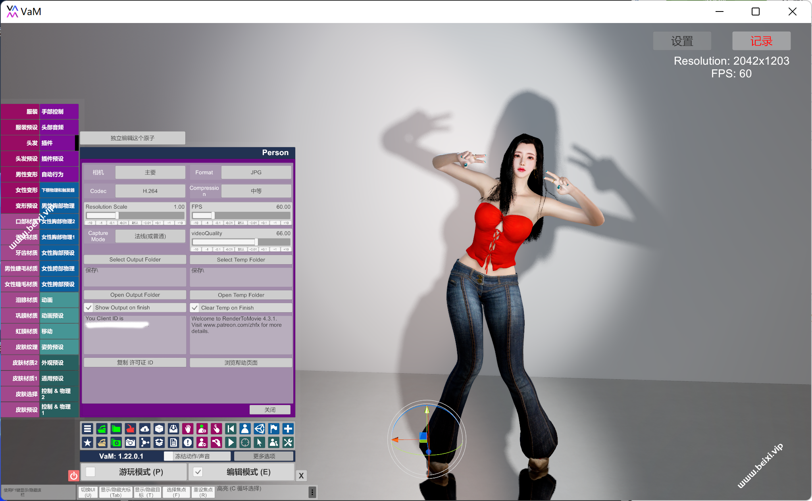Select the 皮肤纹理 sidebar tab
Screen dimensions: 812x501
(20, 347)
